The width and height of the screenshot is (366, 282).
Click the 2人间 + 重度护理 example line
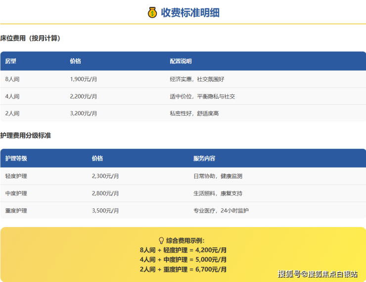click(x=183, y=269)
